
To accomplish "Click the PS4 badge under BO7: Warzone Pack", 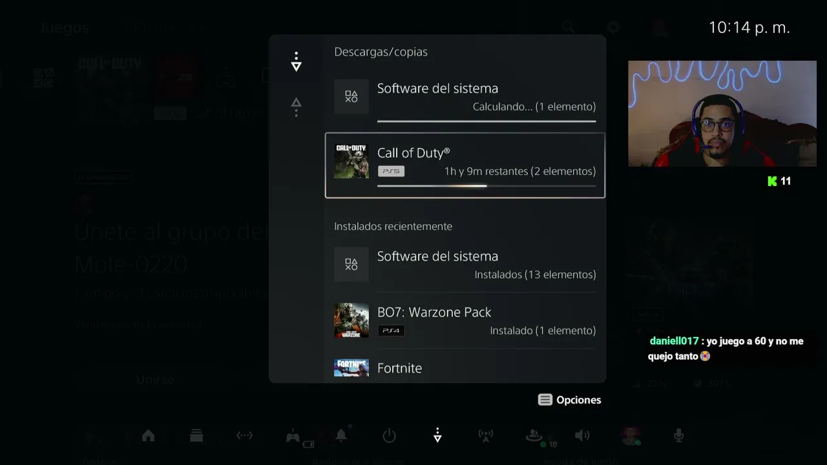I will pos(391,331).
